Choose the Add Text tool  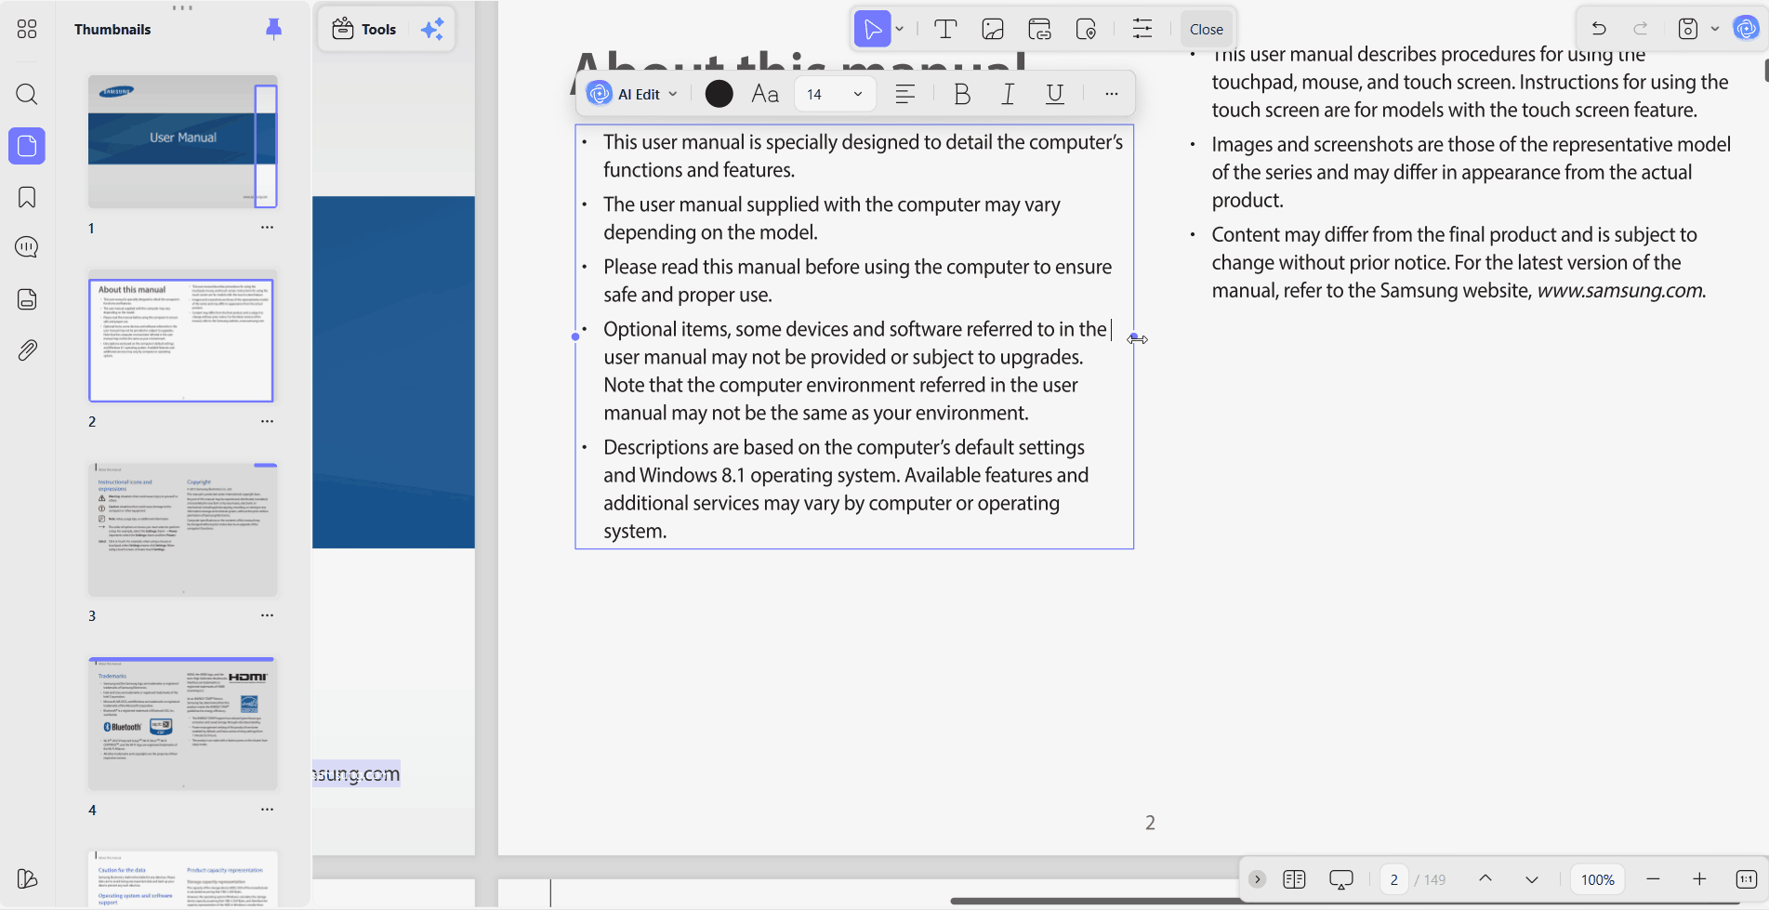click(945, 30)
